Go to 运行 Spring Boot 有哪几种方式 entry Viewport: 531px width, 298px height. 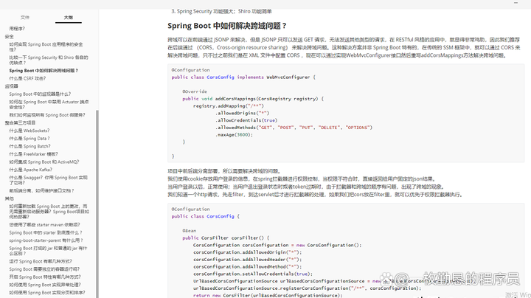[x=41, y=261]
